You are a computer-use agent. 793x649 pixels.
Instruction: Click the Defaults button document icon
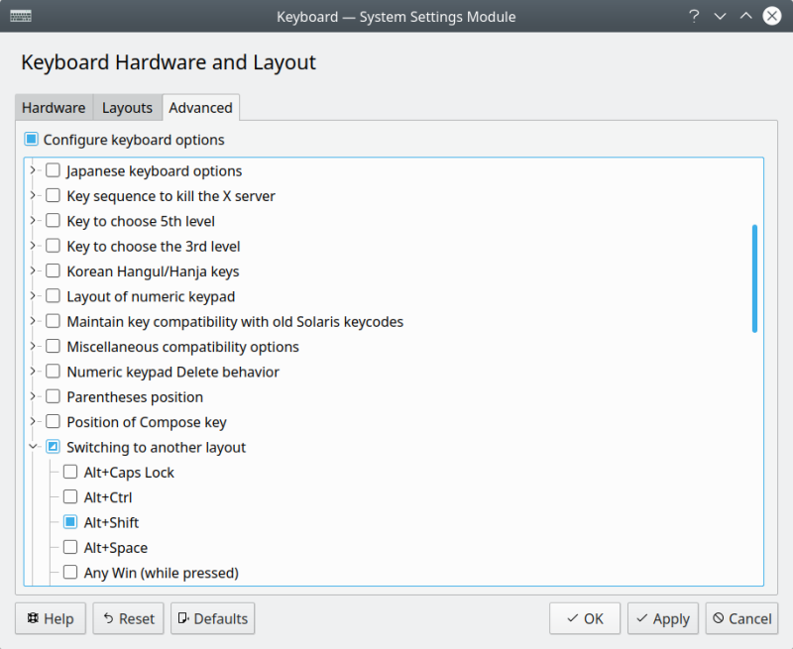point(183,618)
